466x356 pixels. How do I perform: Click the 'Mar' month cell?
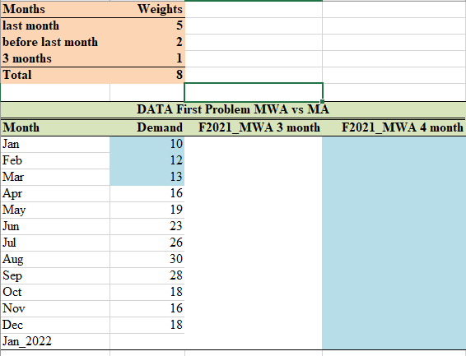55,177
